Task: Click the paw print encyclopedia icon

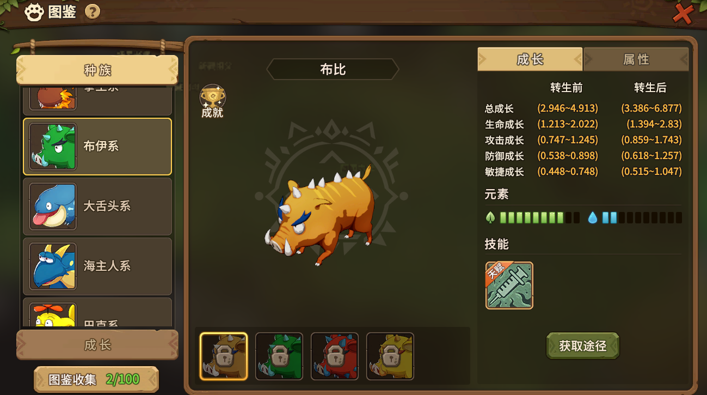Action: [34, 12]
